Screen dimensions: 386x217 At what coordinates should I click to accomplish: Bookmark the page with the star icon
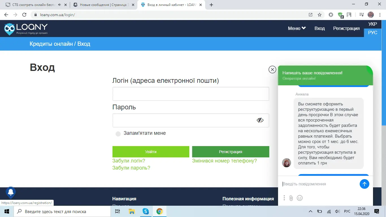(320, 14)
